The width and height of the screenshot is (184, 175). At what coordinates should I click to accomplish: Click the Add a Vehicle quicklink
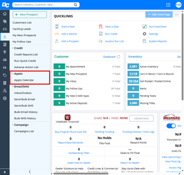coord(69,34)
